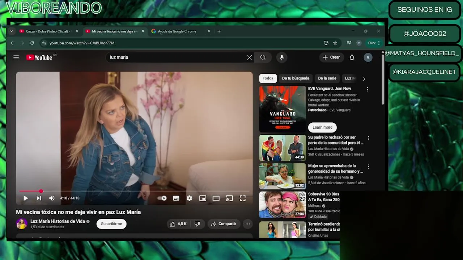Open options for Mujer se aprovechaba video
The width and height of the screenshot is (463, 260).
369,167
